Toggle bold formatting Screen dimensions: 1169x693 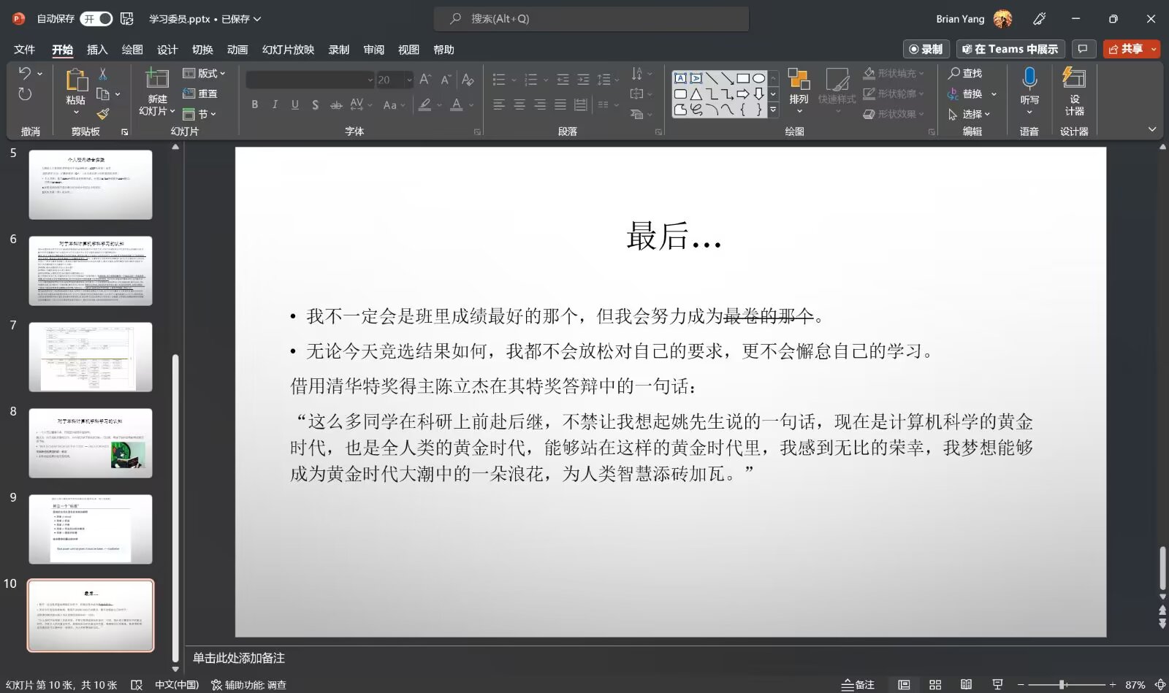pos(254,105)
